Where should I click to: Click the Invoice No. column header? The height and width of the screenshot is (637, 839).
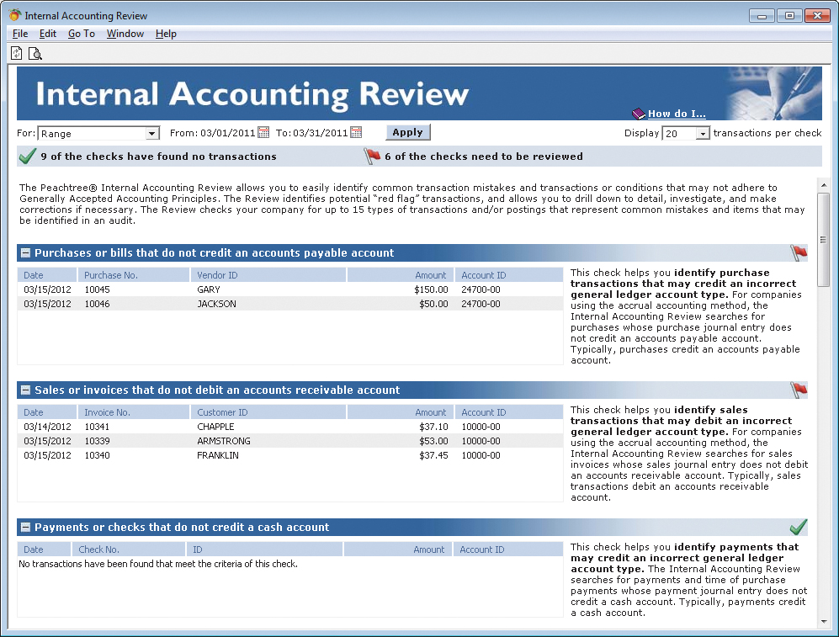134,412
